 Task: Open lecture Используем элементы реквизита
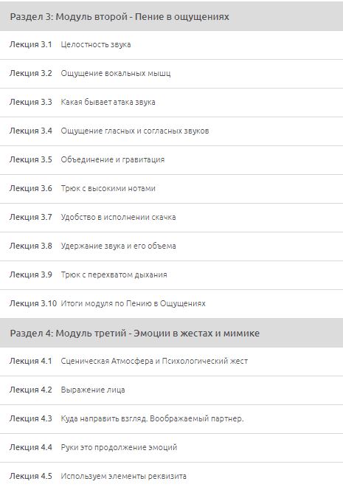click(x=171, y=475)
